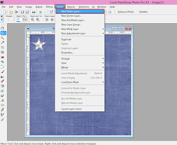
Task: Open the View menu in the menu bar
Action: tap(19, 7)
